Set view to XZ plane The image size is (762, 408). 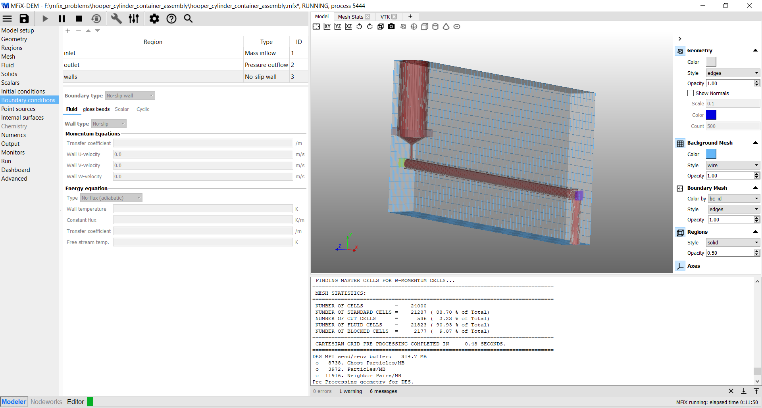(348, 27)
